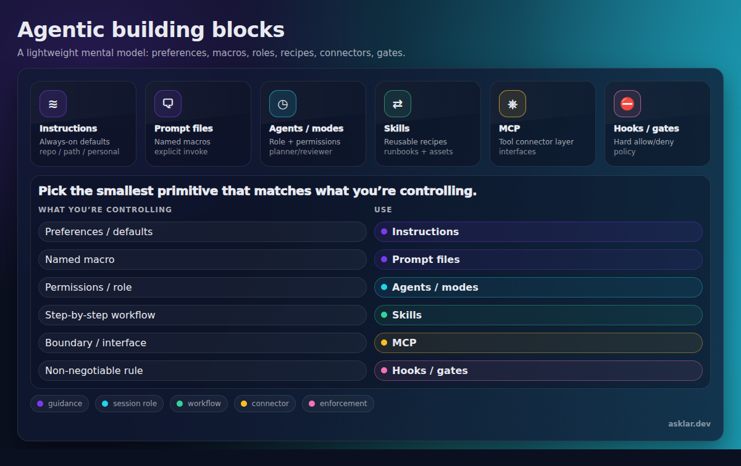This screenshot has width=741, height=466.
Task: Click the Skills swap arrows icon
Action: click(398, 104)
